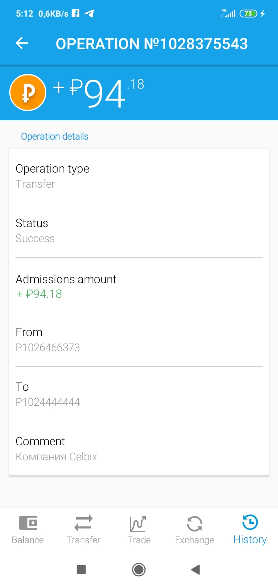Tap the sender account P1026466373
Viewport: 278px width, 588px height.
pyautogui.click(x=48, y=347)
